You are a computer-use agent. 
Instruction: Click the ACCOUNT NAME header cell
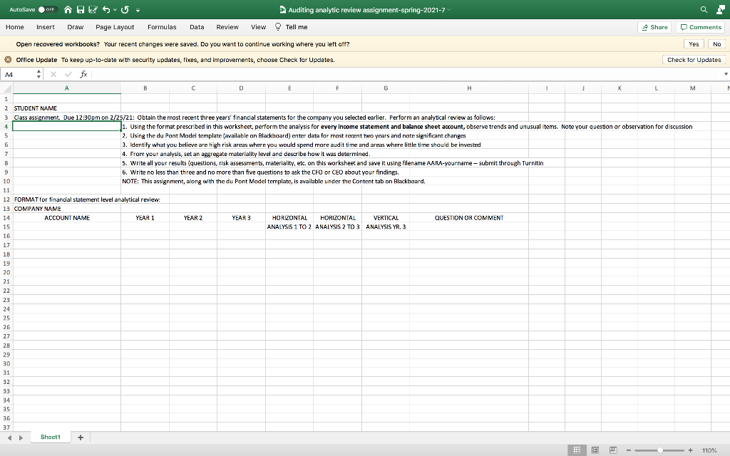click(x=66, y=218)
